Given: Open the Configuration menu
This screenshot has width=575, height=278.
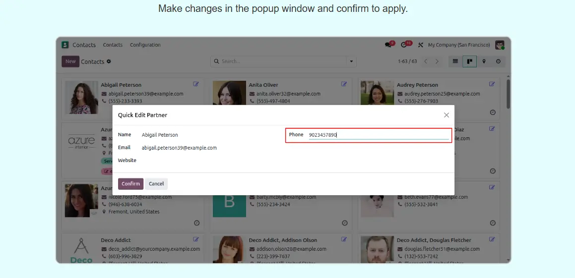Looking at the screenshot, I should (145, 45).
